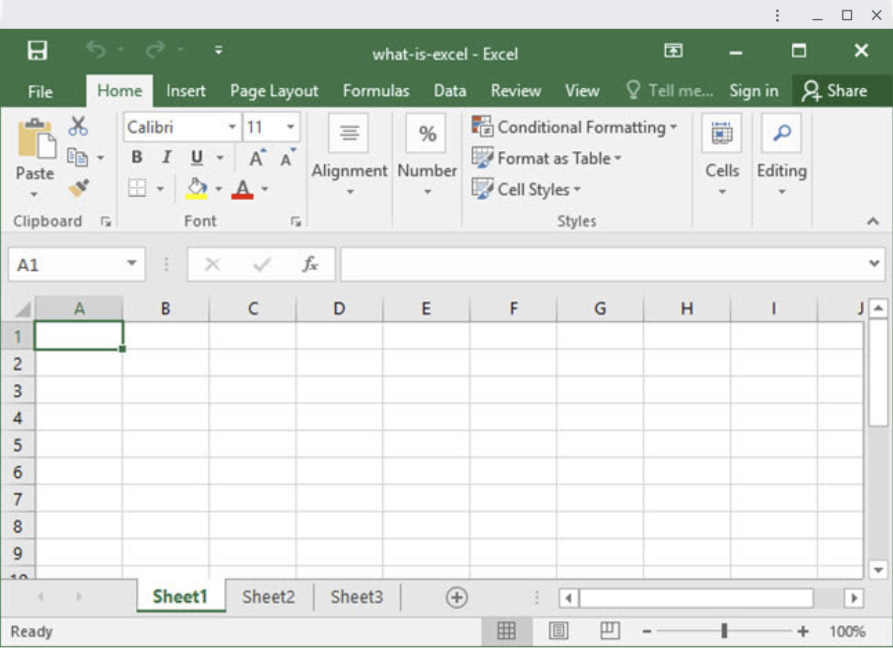Click the Cells group icon
The height and width of the screenshot is (648, 893).
pos(722,133)
